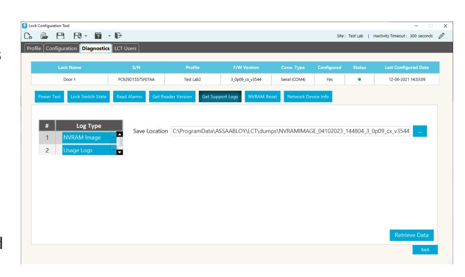Click the Read Alarms button
465x277 pixels.
click(x=129, y=96)
